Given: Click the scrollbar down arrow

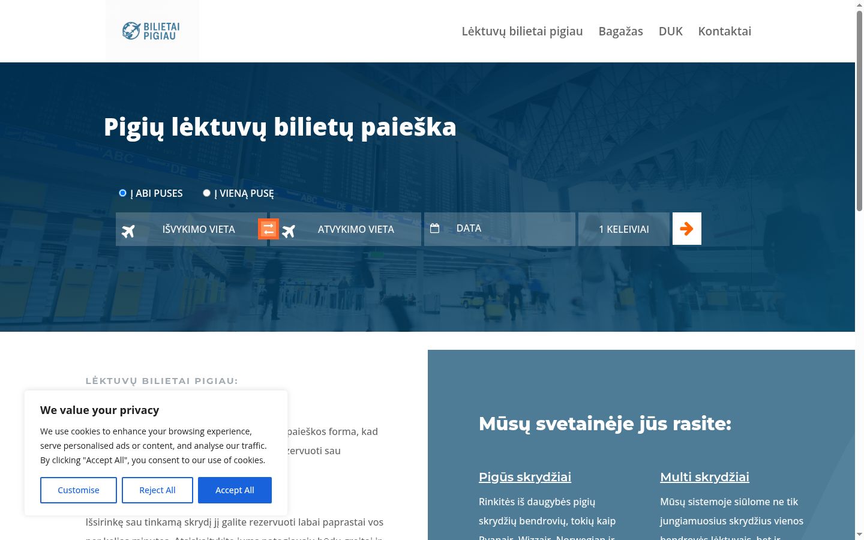Looking at the screenshot, I should [x=859, y=535].
